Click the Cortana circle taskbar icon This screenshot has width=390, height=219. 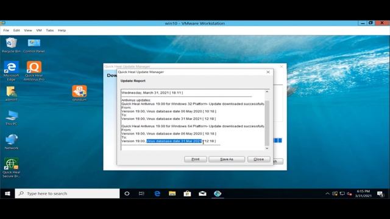(x=127, y=193)
